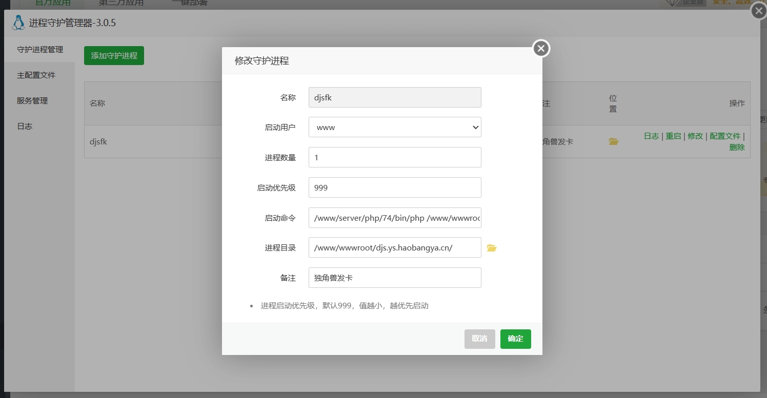The image size is (767, 398).
Task: Click the 添加守护进程 button
Action: tap(114, 55)
